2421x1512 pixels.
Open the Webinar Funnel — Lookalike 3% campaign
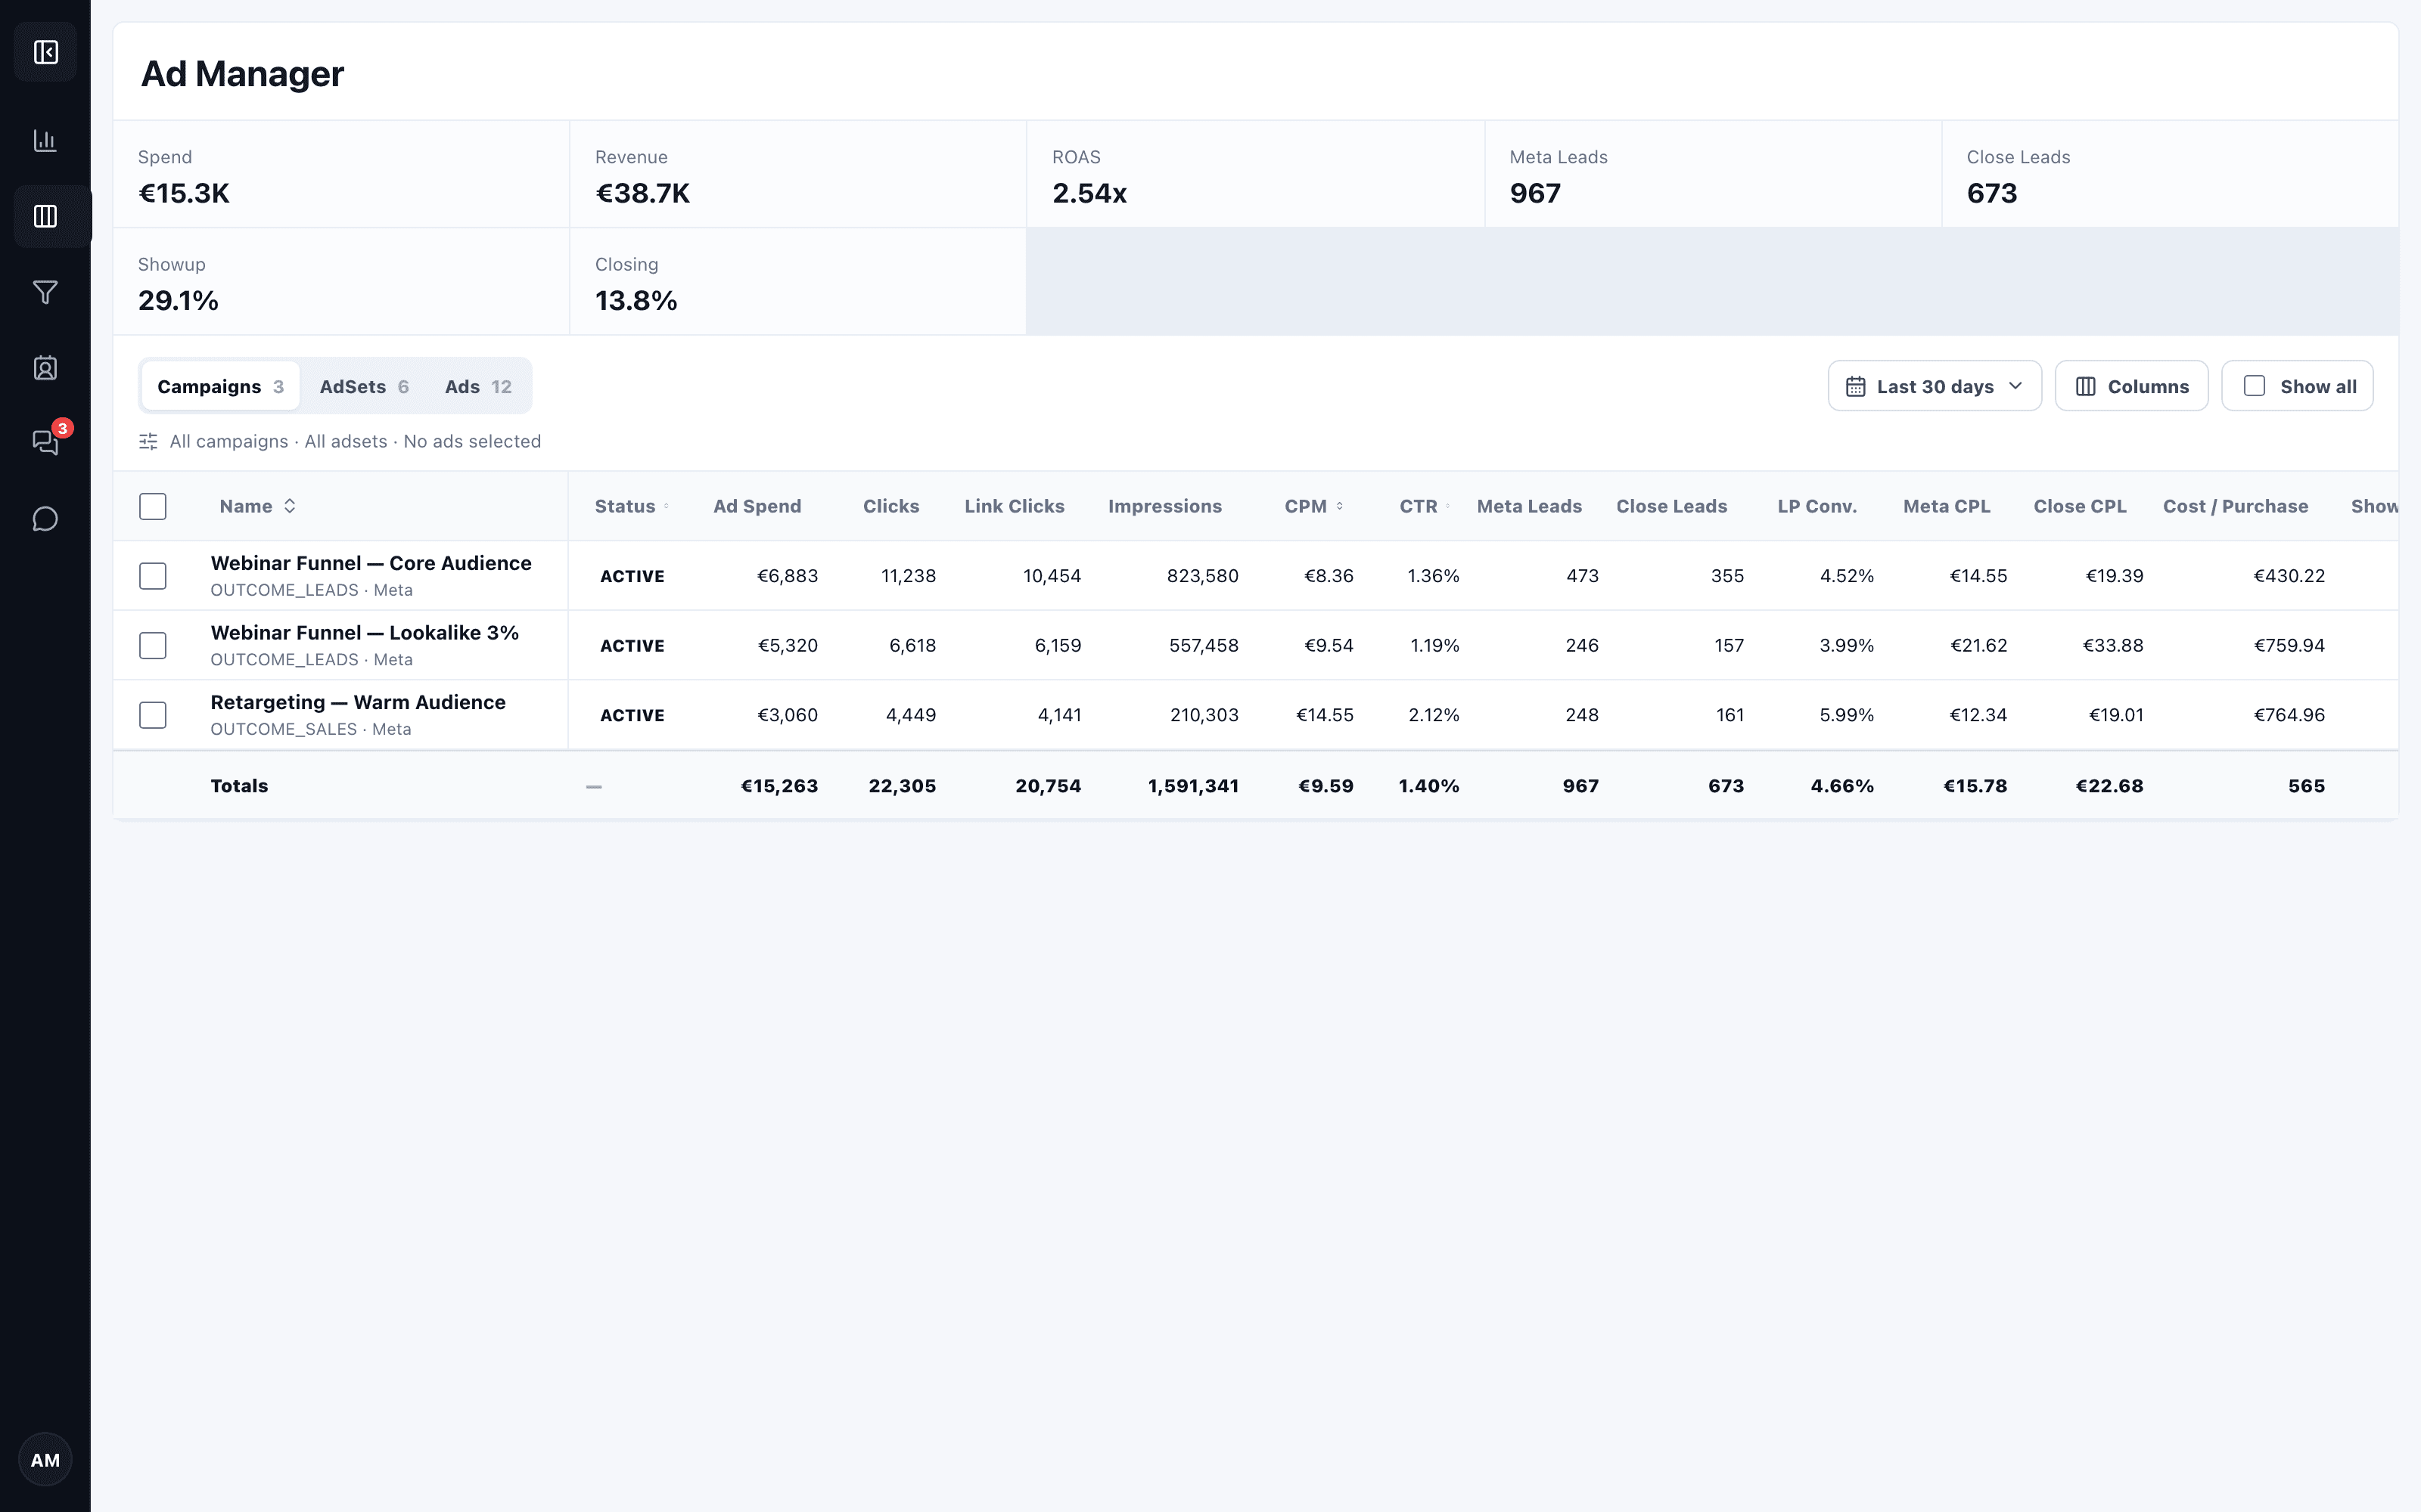[x=364, y=633]
